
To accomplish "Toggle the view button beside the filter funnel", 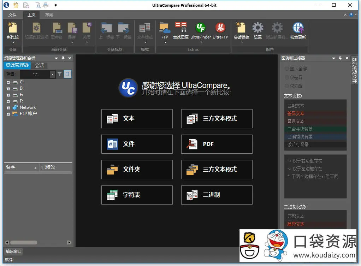I will (x=67, y=74).
